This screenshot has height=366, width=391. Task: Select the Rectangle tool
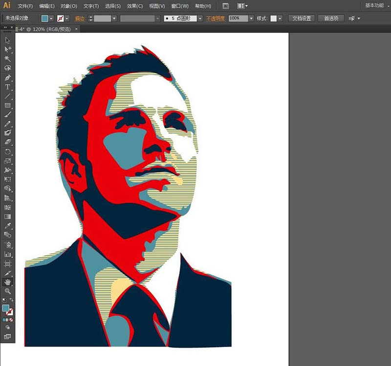click(7, 105)
